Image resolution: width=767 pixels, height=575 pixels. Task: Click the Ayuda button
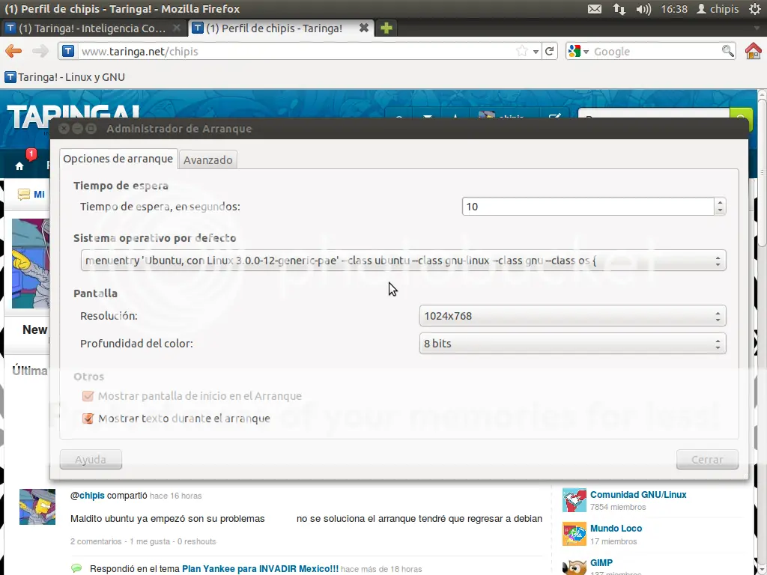(91, 460)
